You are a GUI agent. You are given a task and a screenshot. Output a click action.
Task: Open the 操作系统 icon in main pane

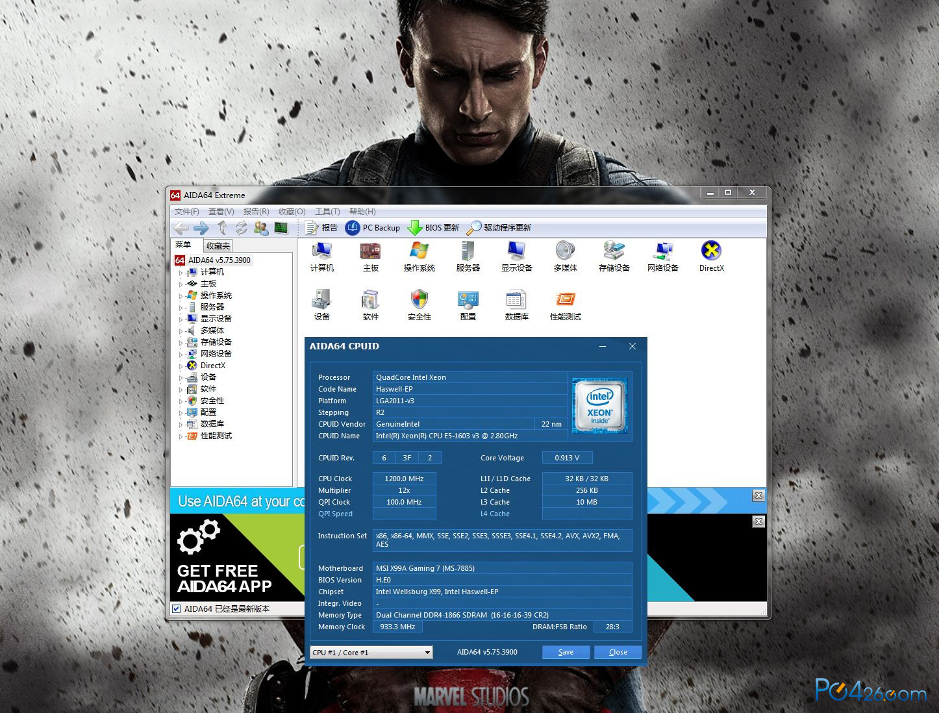419,256
